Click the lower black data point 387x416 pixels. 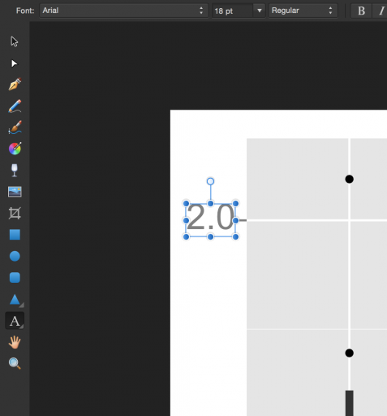[x=349, y=353]
